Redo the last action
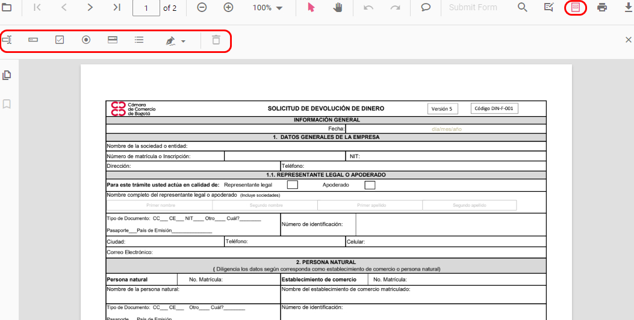This screenshot has width=634, height=320. [395, 7]
